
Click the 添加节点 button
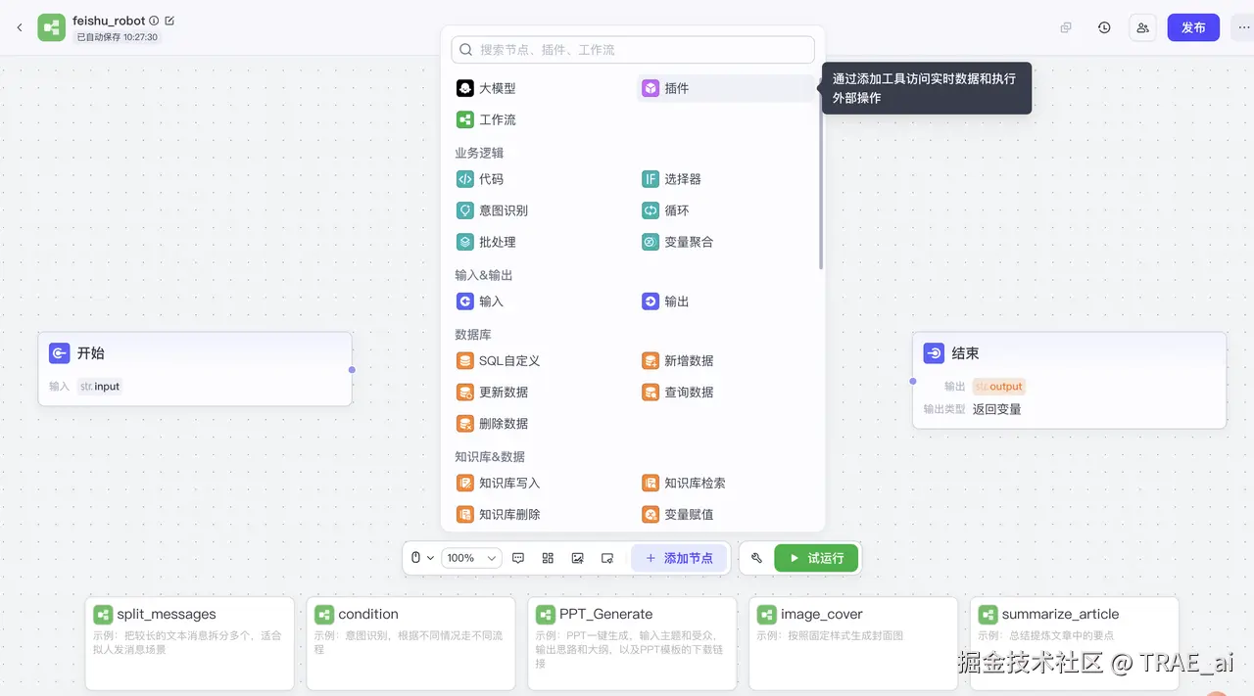679,558
